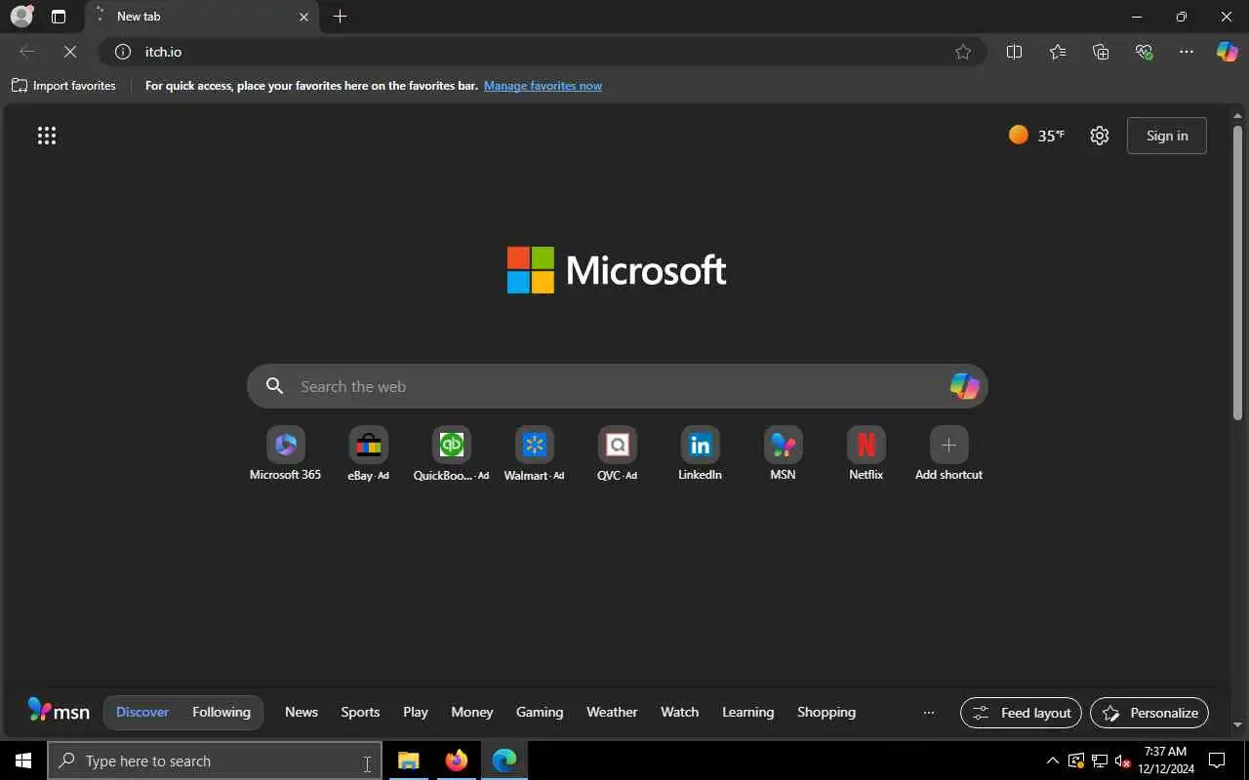Open the taskbar clock showing 7:37 AM
Image resolution: width=1249 pixels, height=780 pixels.
click(1167, 760)
